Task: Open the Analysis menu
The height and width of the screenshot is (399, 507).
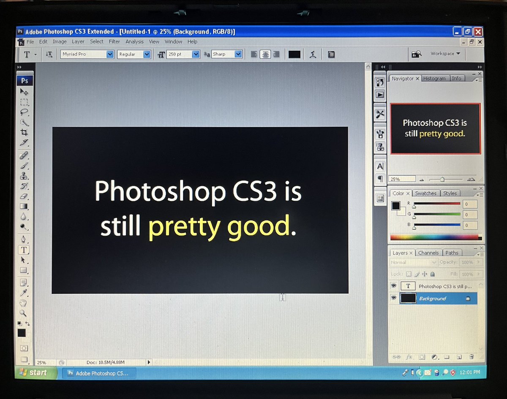Action: tap(135, 42)
